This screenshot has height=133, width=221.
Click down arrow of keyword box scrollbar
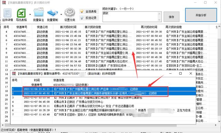[x=160, y=20]
